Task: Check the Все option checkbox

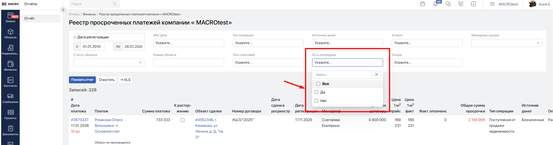Action: pyautogui.click(x=318, y=84)
